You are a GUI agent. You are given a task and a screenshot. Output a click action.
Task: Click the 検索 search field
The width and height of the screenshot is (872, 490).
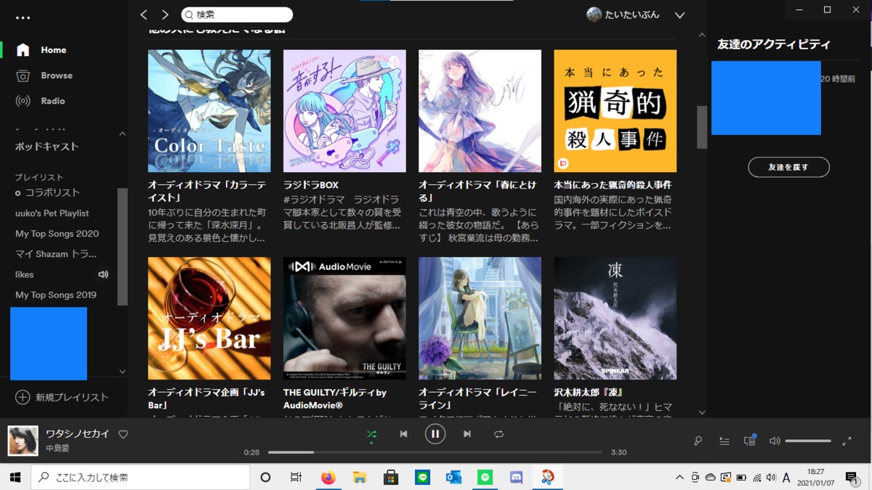pos(237,15)
